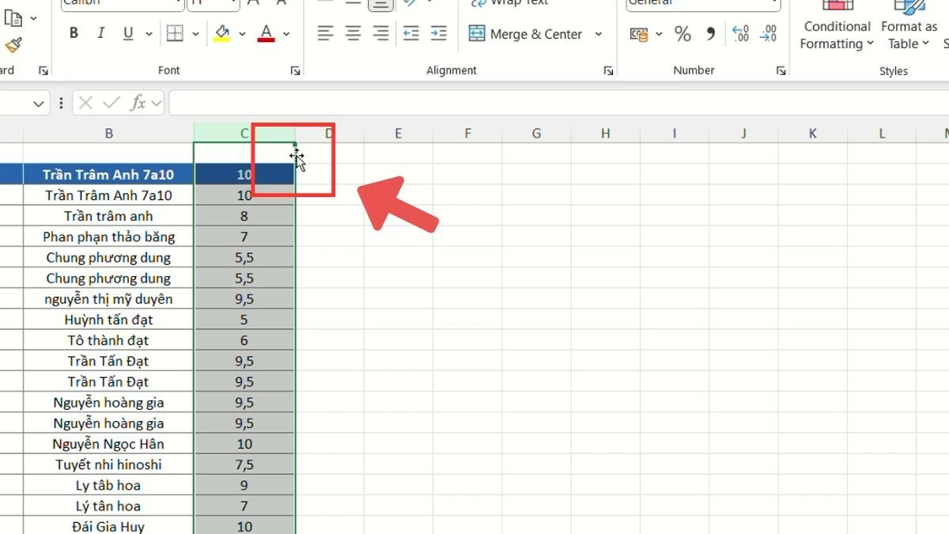Toggle bold formatting
Viewport: 949px width, 534px height.
[x=74, y=32]
